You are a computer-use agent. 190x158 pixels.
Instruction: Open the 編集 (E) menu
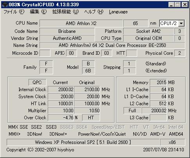click(38, 12)
